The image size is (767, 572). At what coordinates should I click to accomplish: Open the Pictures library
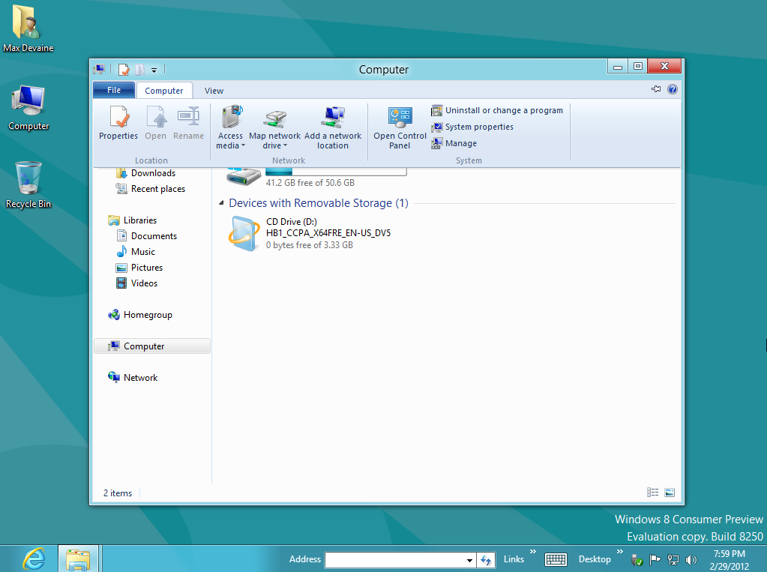[139, 268]
